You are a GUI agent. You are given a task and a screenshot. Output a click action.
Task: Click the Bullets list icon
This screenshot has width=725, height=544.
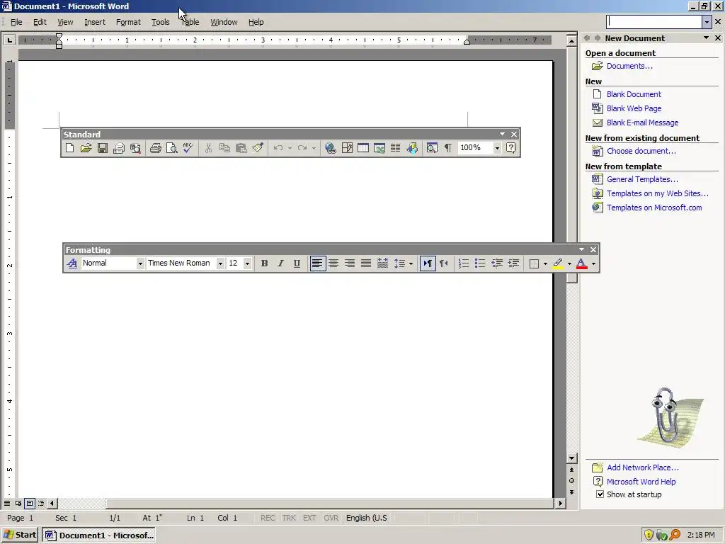[480, 263]
